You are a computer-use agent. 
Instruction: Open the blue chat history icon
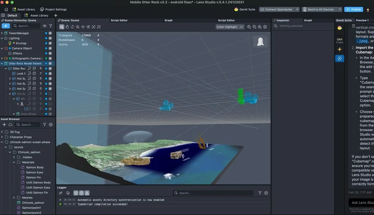click(x=340, y=59)
